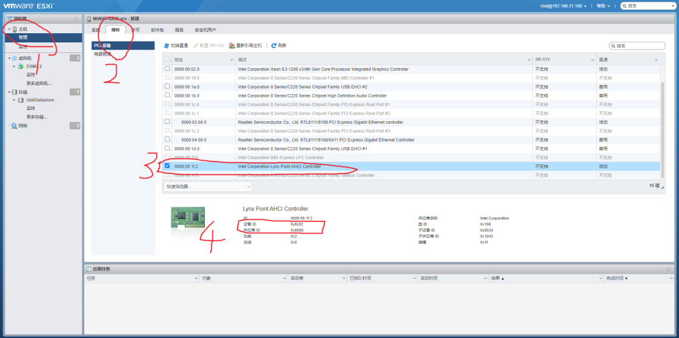679x338 pixels.
Task: Click the disabled 配置 SR-IOV button
Action: tap(208, 46)
